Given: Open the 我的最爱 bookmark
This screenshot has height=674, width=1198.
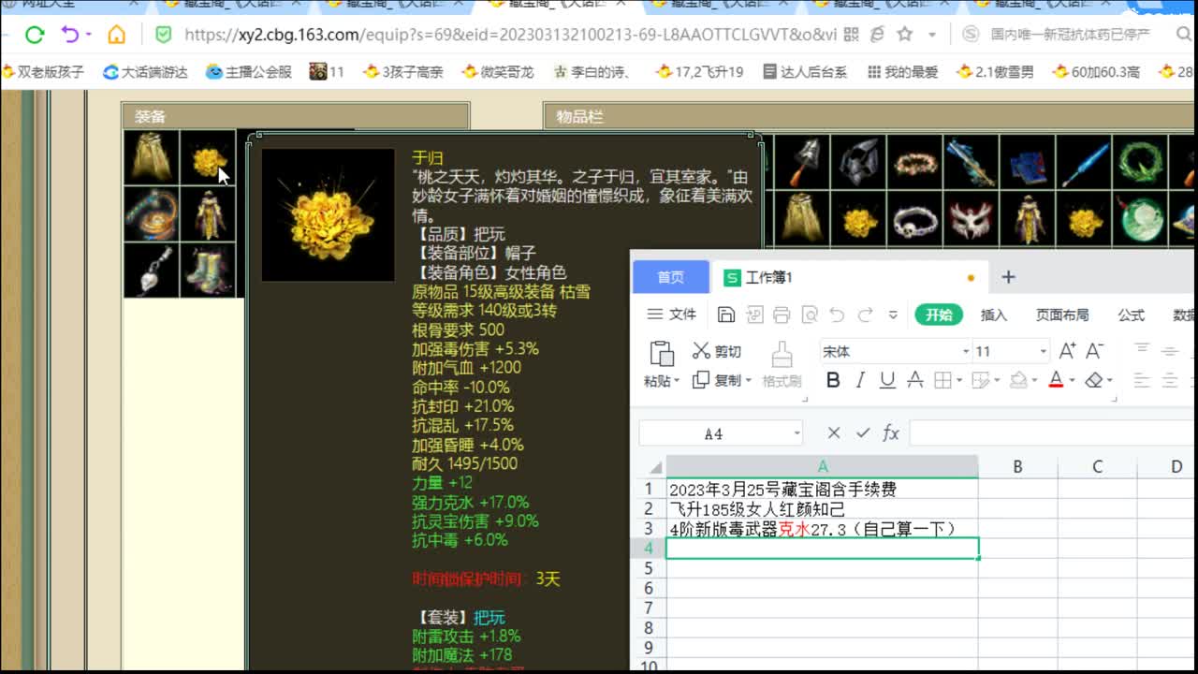Looking at the screenshot, I should coord(902,71).
